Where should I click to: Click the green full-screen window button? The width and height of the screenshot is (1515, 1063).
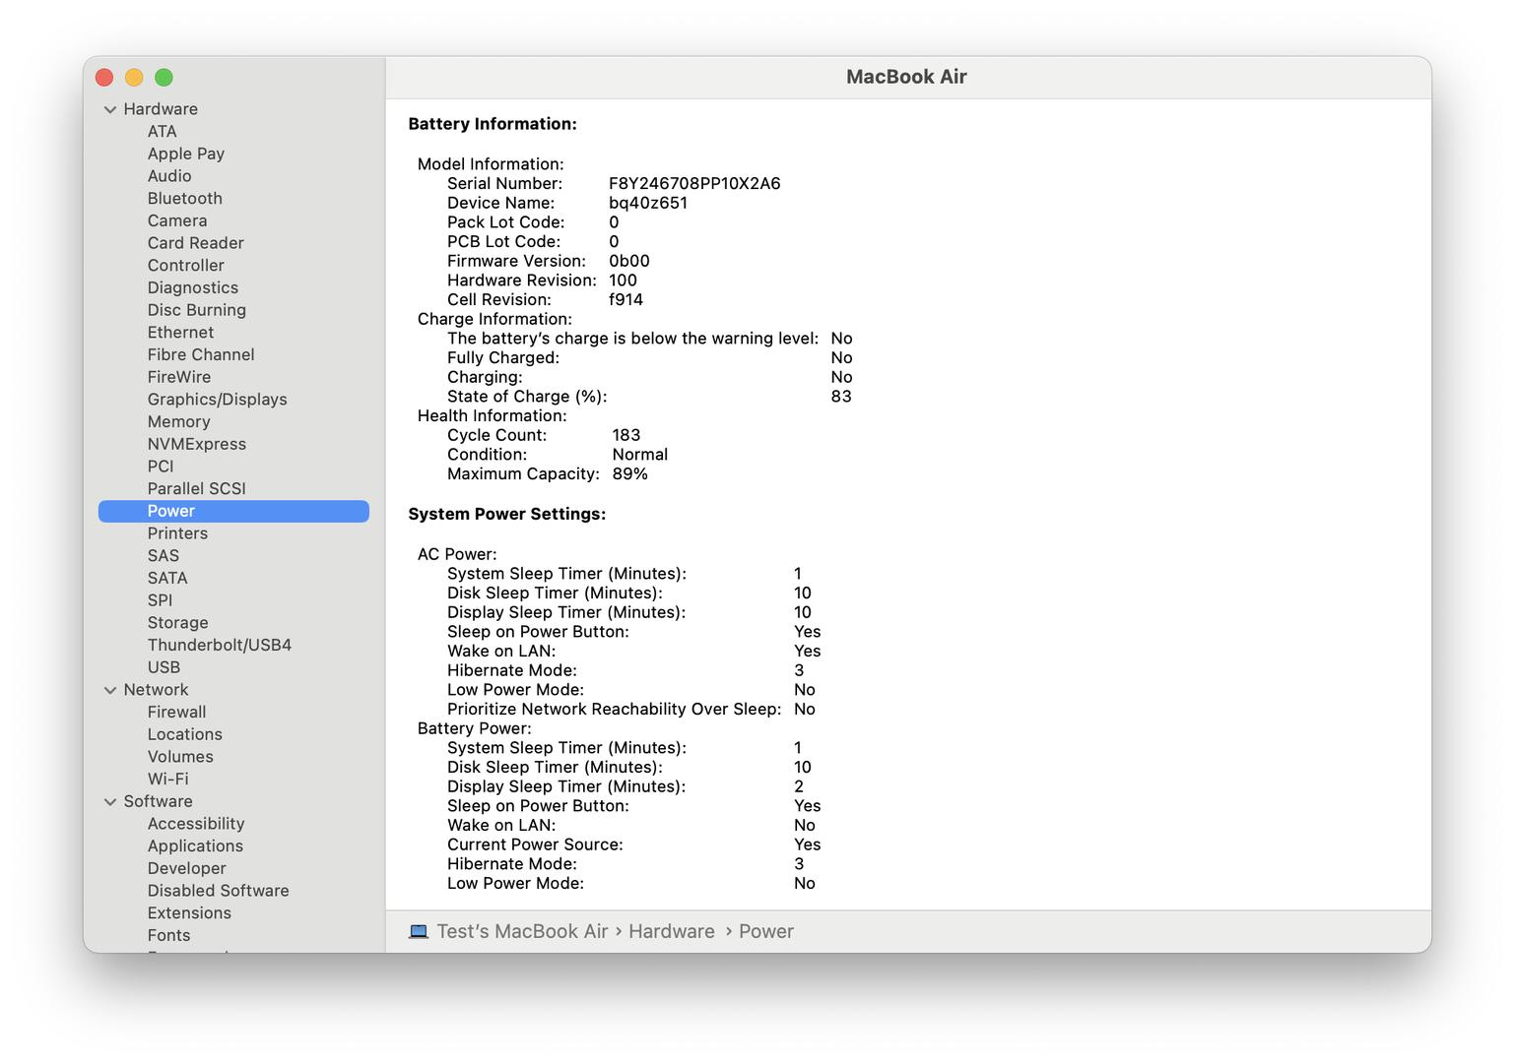(165, 77)
